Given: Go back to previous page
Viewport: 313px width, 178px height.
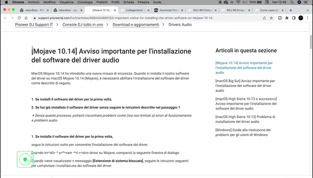Looking at the screenshot, I should coord(5,18).
